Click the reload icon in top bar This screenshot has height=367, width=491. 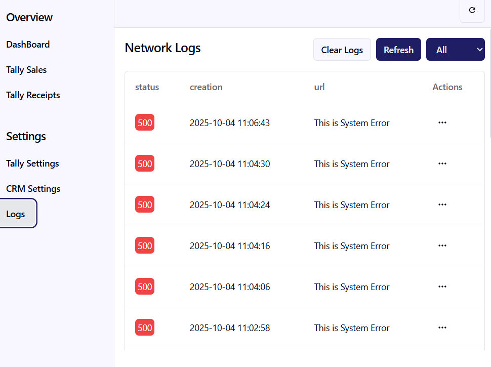(472, 10)
